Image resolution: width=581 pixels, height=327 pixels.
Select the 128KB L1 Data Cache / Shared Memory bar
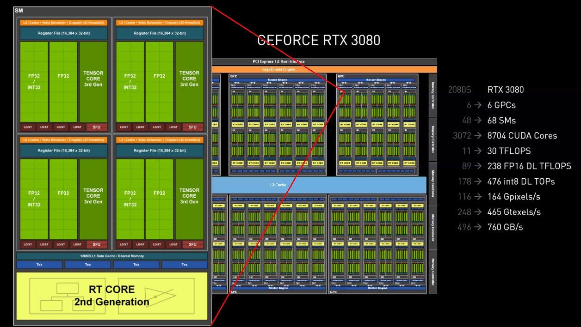[x=112, y=256]
